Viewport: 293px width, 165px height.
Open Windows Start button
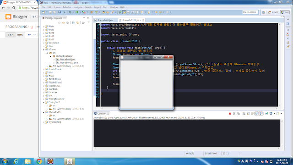tap(5, 161)
